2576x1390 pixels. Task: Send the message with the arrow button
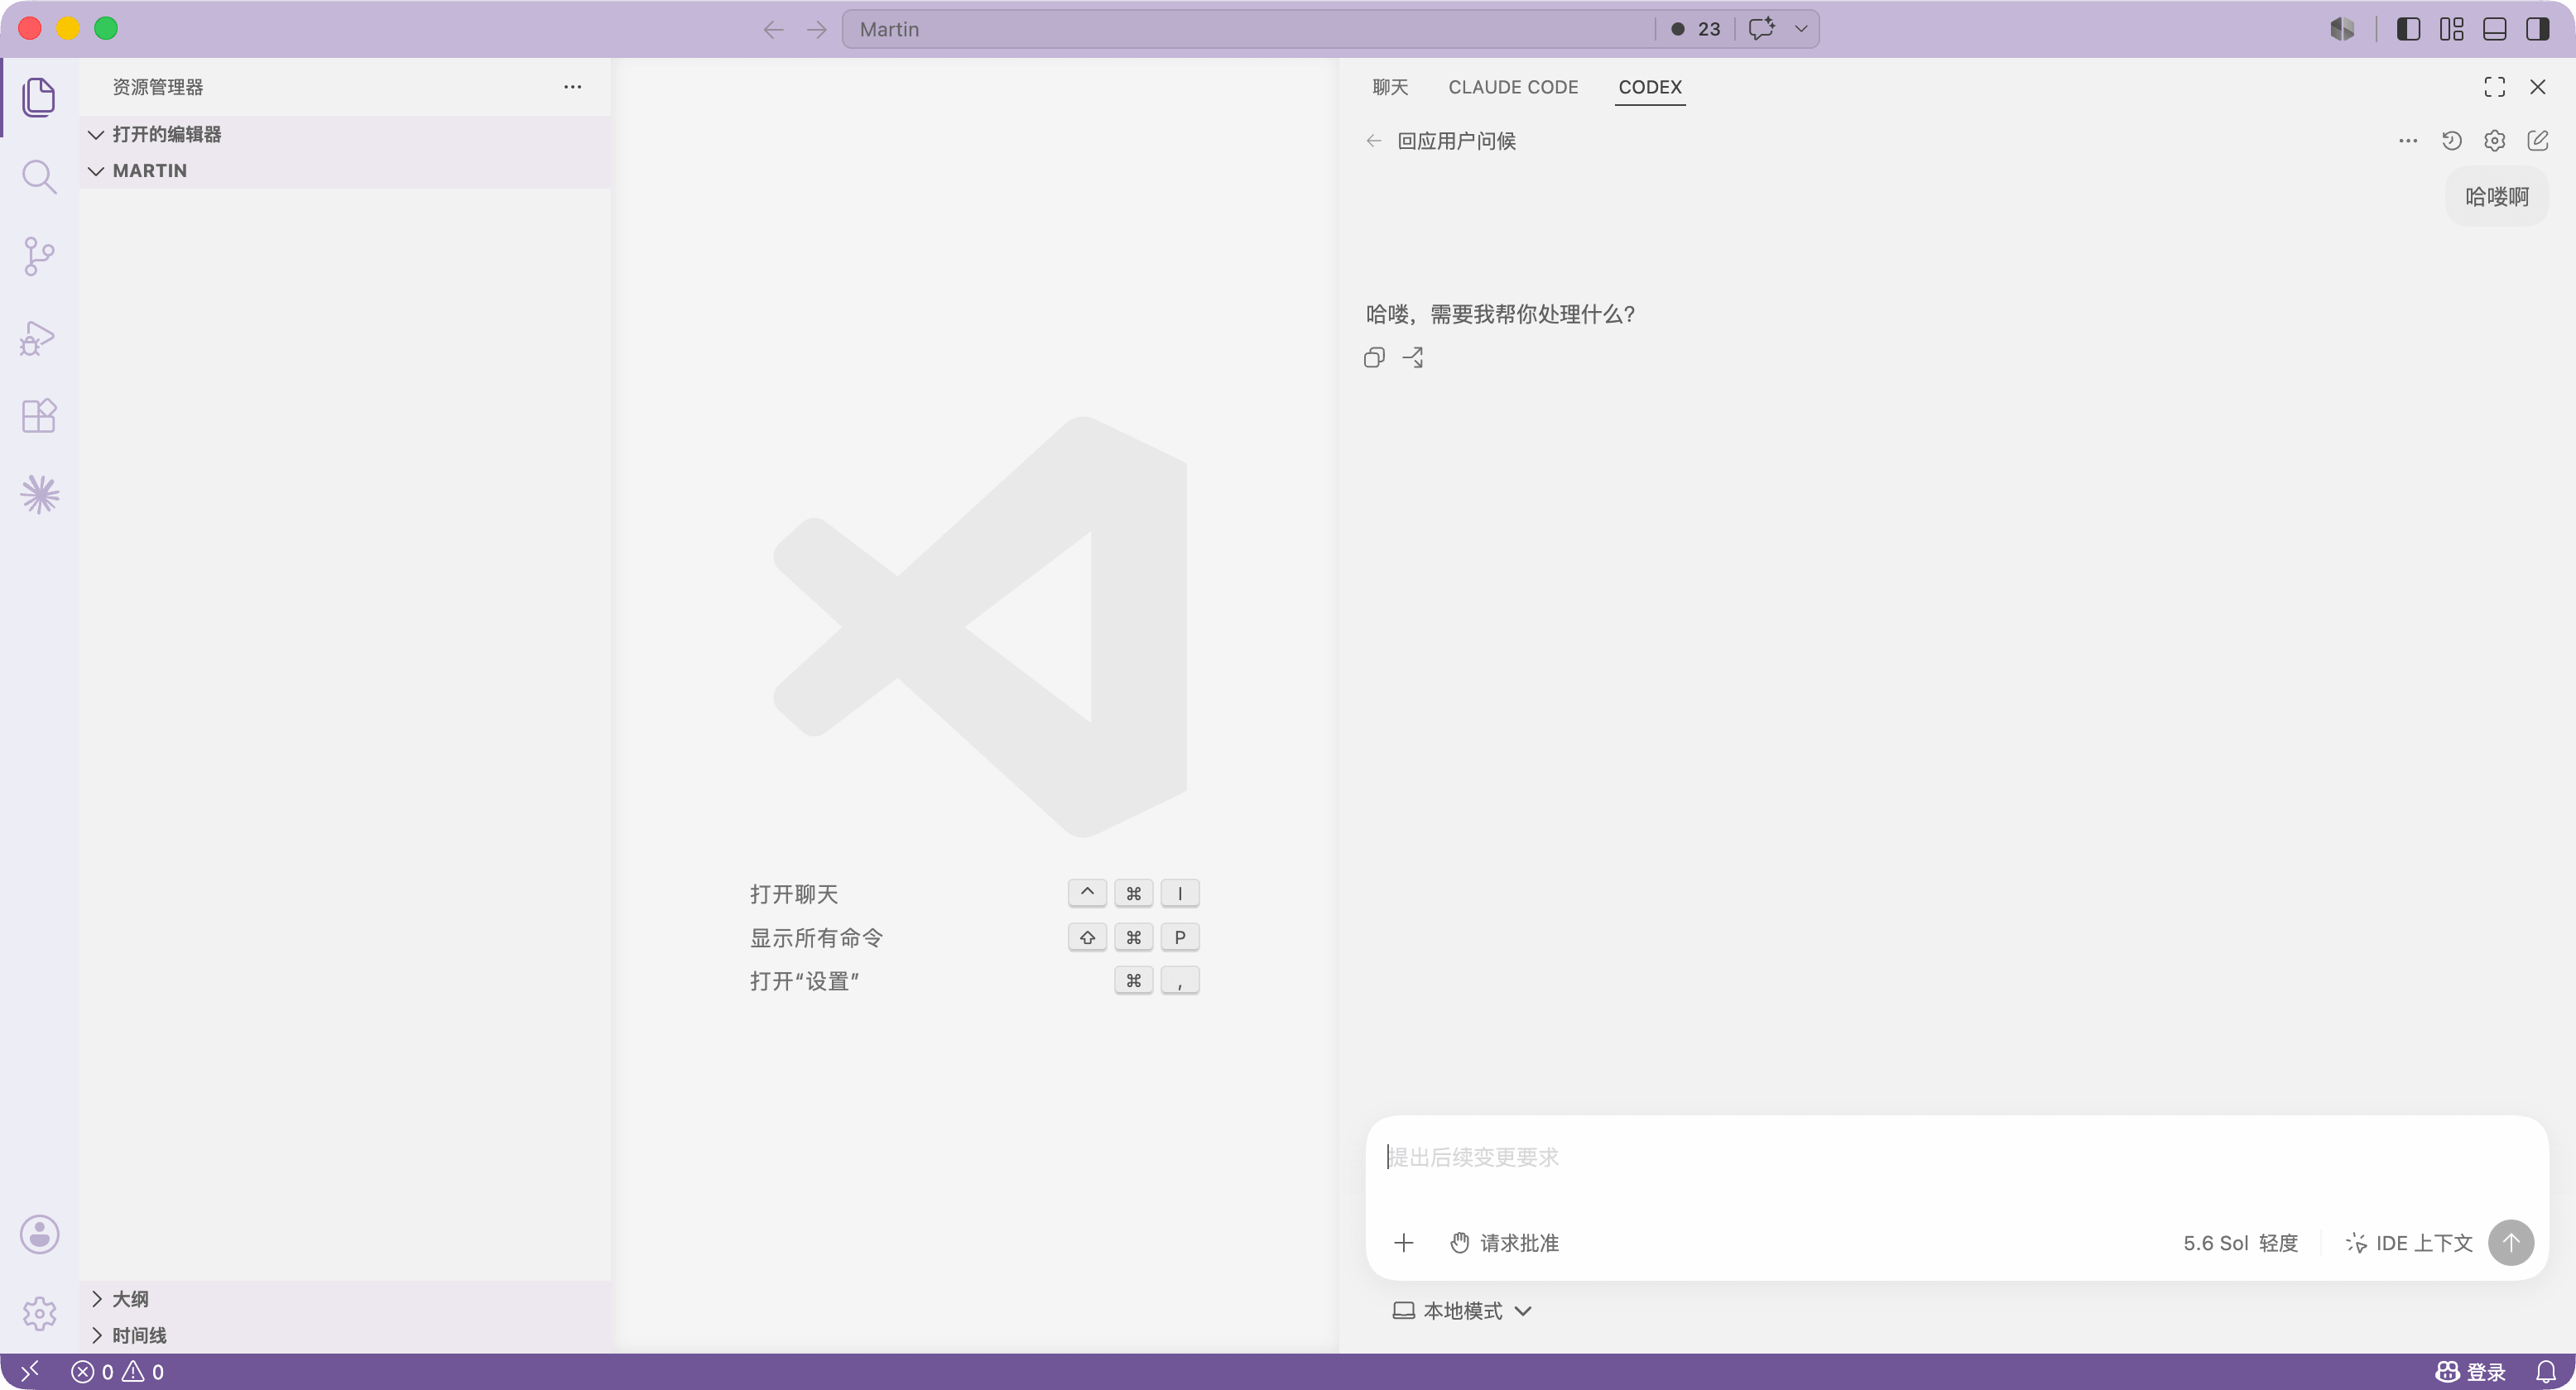coord(2510,1242)
